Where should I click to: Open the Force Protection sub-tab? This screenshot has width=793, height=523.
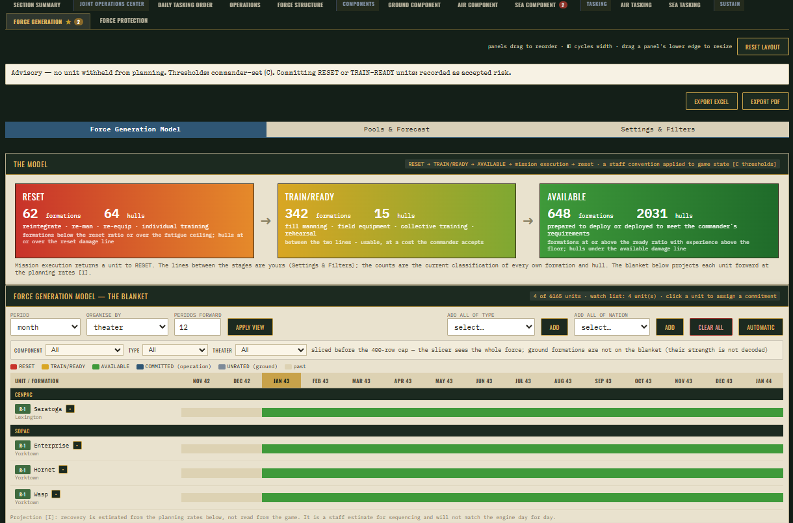(x=123, y=21)
